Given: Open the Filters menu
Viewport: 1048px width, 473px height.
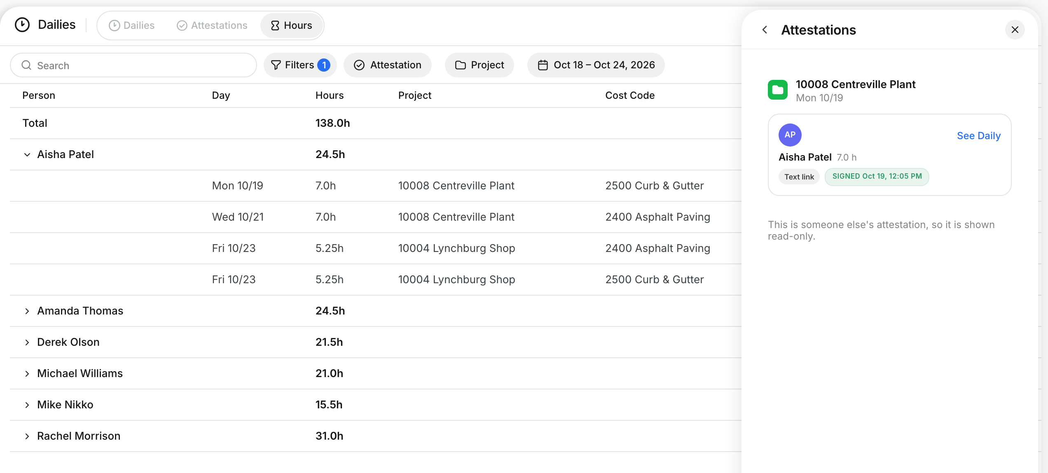Looking at the screenshot, I should pos(300,65).
